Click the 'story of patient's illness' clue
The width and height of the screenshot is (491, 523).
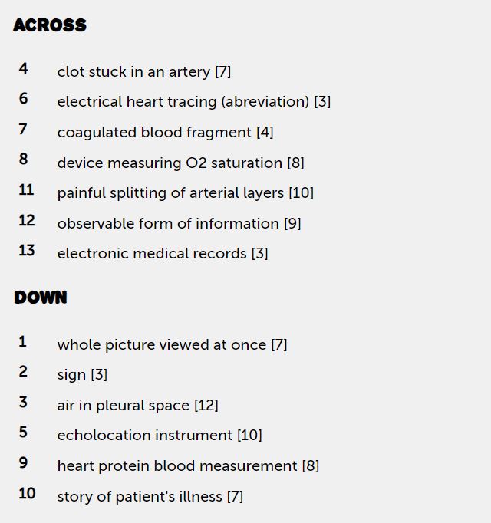click(150, 496)
